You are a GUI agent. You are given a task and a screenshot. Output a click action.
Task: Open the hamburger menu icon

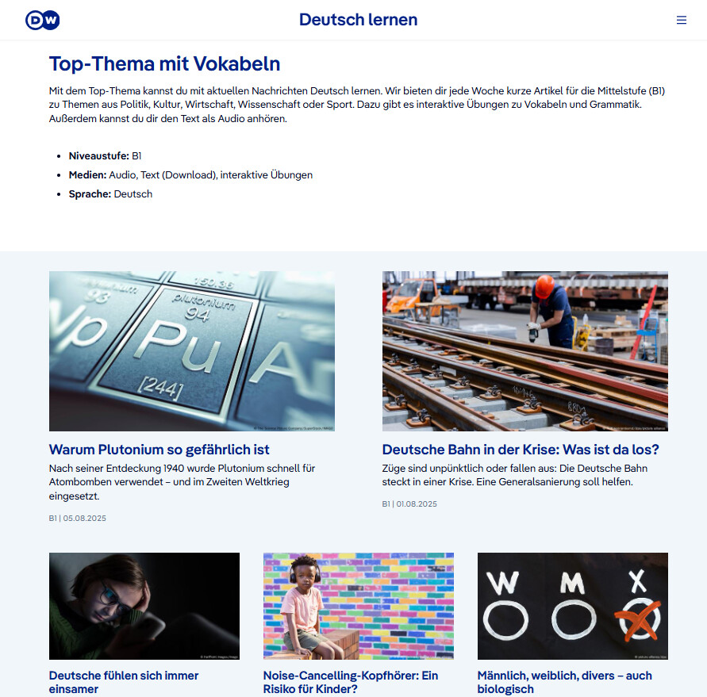(x=682, y=21)
